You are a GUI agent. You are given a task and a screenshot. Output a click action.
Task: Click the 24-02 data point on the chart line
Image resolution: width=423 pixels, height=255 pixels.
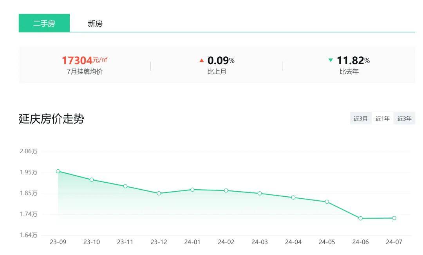(226, 190)
